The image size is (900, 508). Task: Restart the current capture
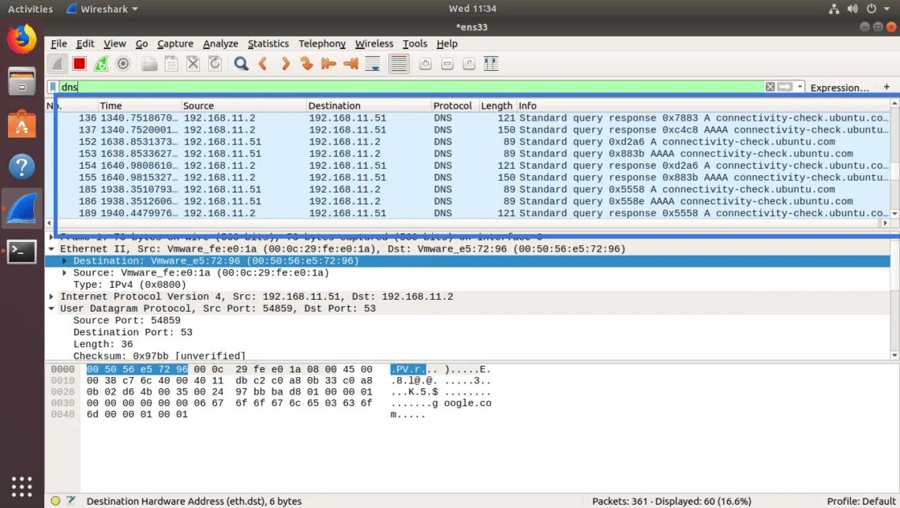coord(101,64)
